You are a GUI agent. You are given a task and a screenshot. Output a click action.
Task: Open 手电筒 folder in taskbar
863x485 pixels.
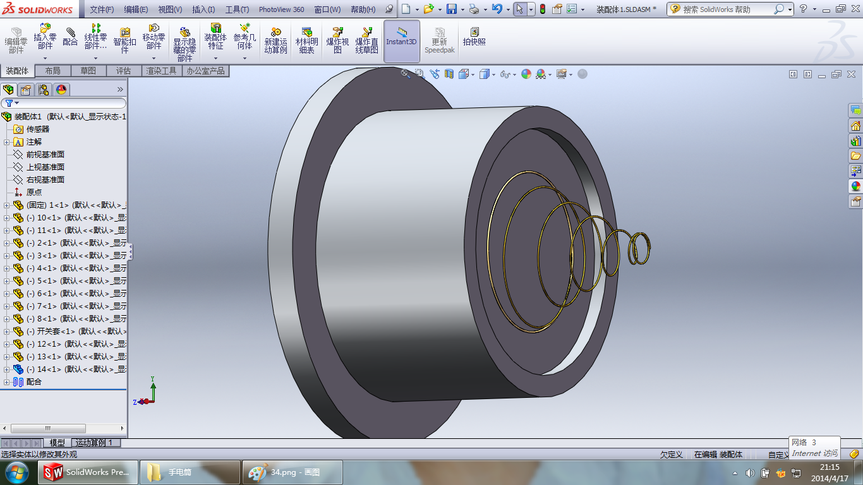click(190, 472)
